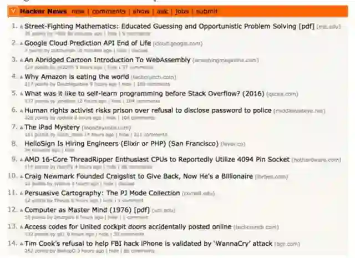Upvote the Craig Newmark Craigslist story
The image size is (355, 258).
[21, 176]
